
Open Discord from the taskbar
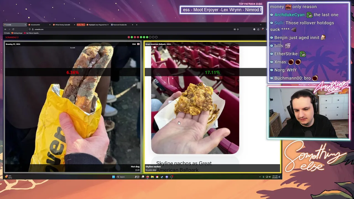click(166, 177)
